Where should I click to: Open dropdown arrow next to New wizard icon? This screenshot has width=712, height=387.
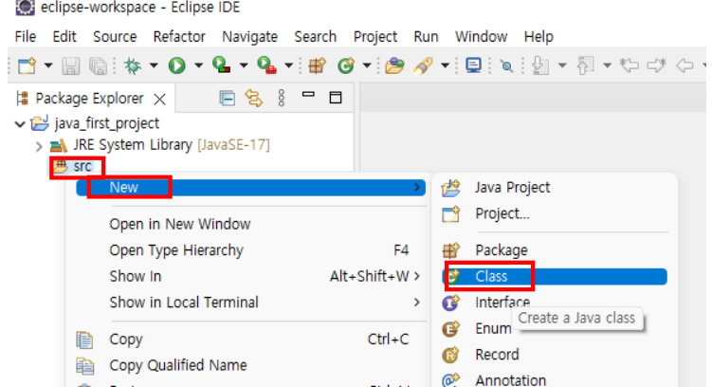pos(48,65)
